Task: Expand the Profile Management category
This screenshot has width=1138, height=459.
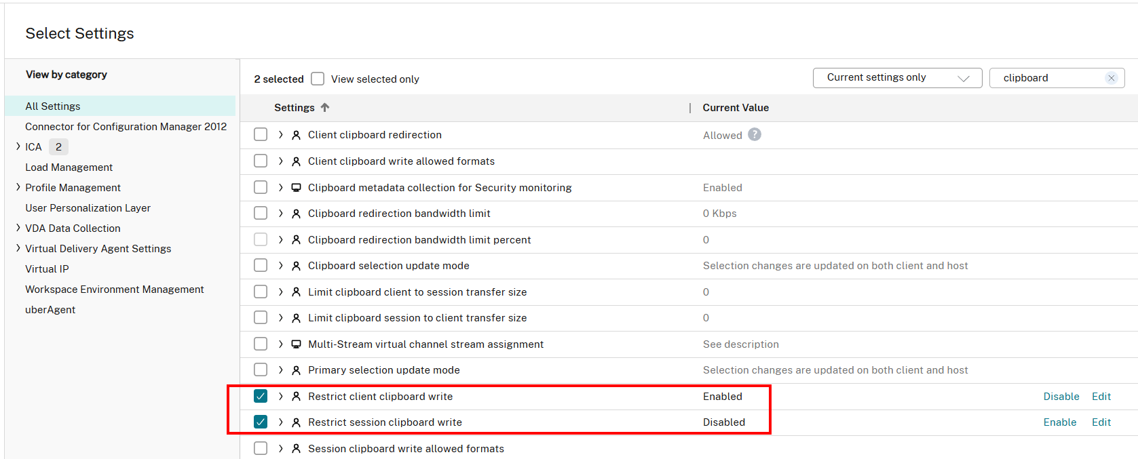Action: [x=18, y=187]
